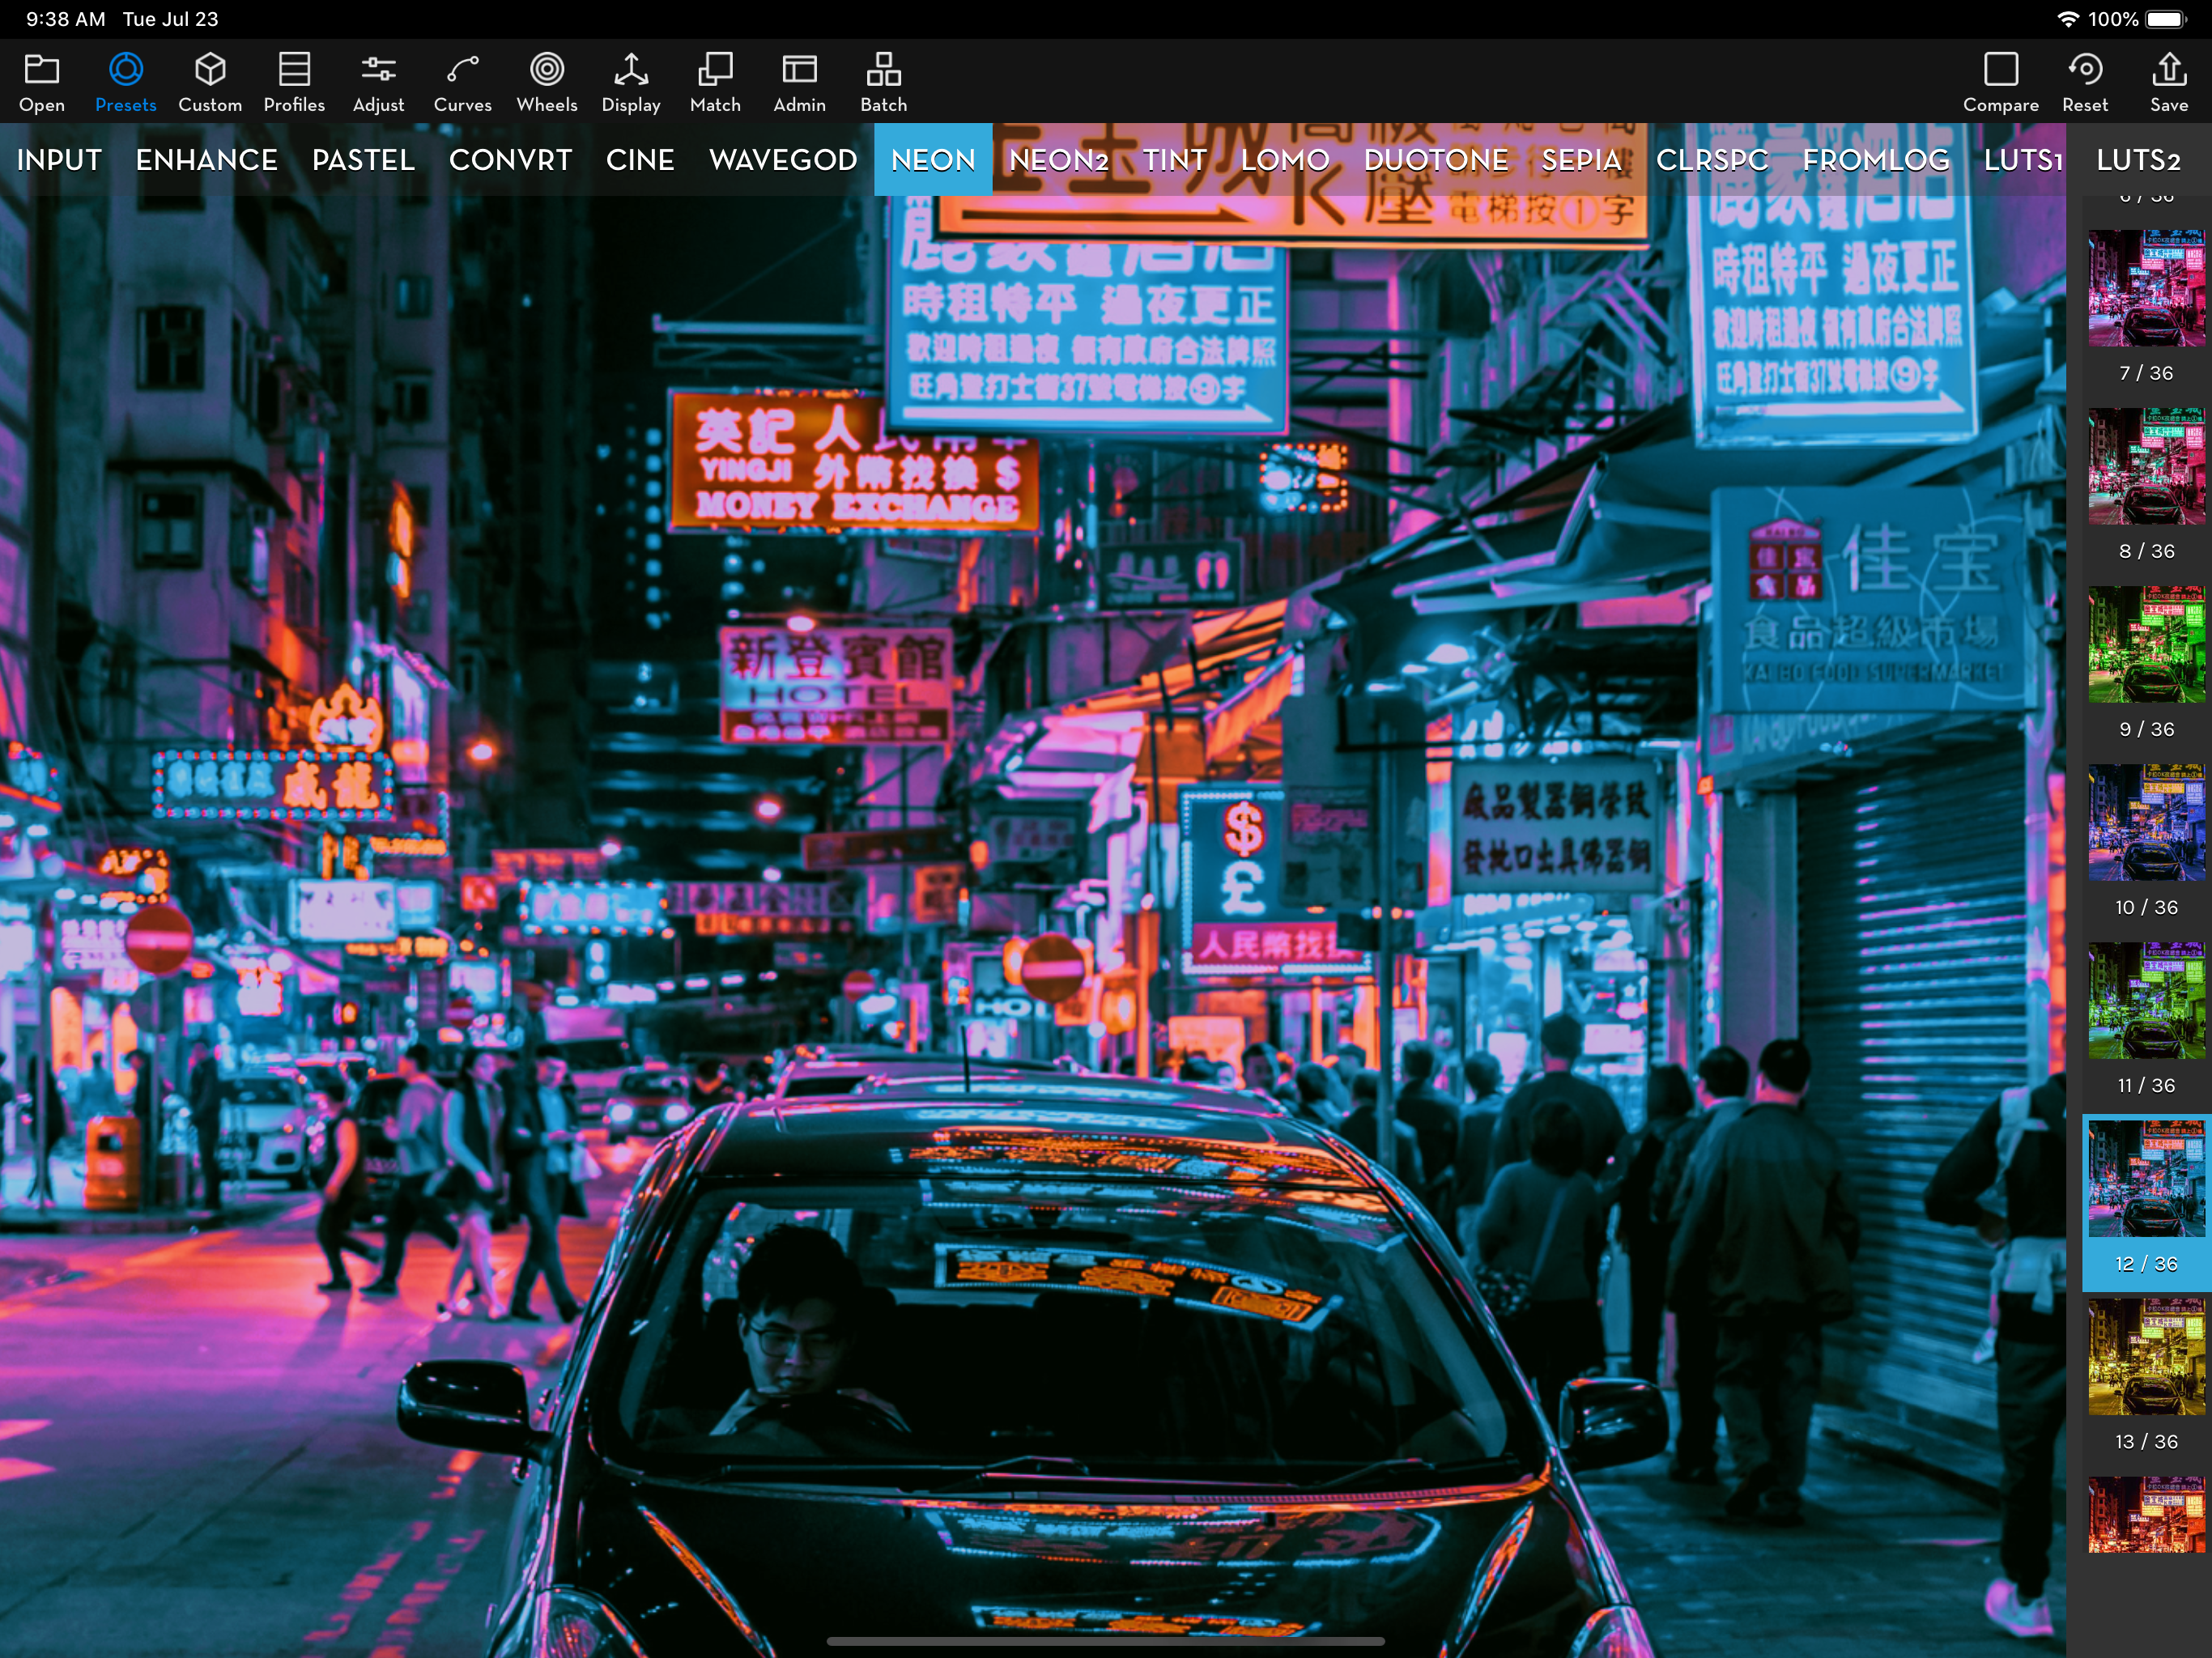2212x1658 pixels.
Task: Apply preset 9 of 36
Action: pos(2146,645)
